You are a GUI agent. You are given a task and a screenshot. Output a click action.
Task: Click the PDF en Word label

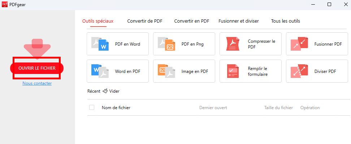[x=127, y=44]
